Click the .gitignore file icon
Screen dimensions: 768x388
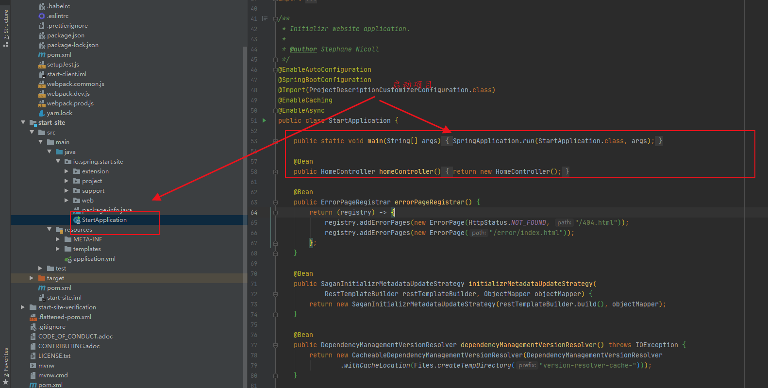point(33,327)
